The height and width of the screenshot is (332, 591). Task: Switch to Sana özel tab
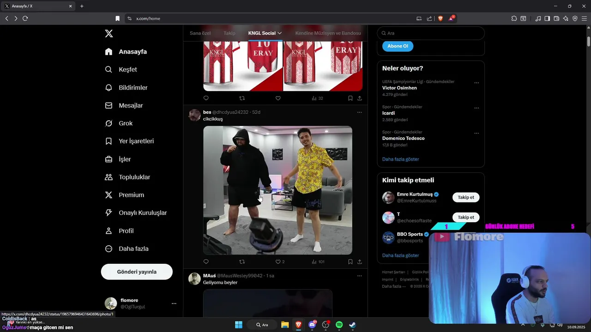(x=200, y=33)
